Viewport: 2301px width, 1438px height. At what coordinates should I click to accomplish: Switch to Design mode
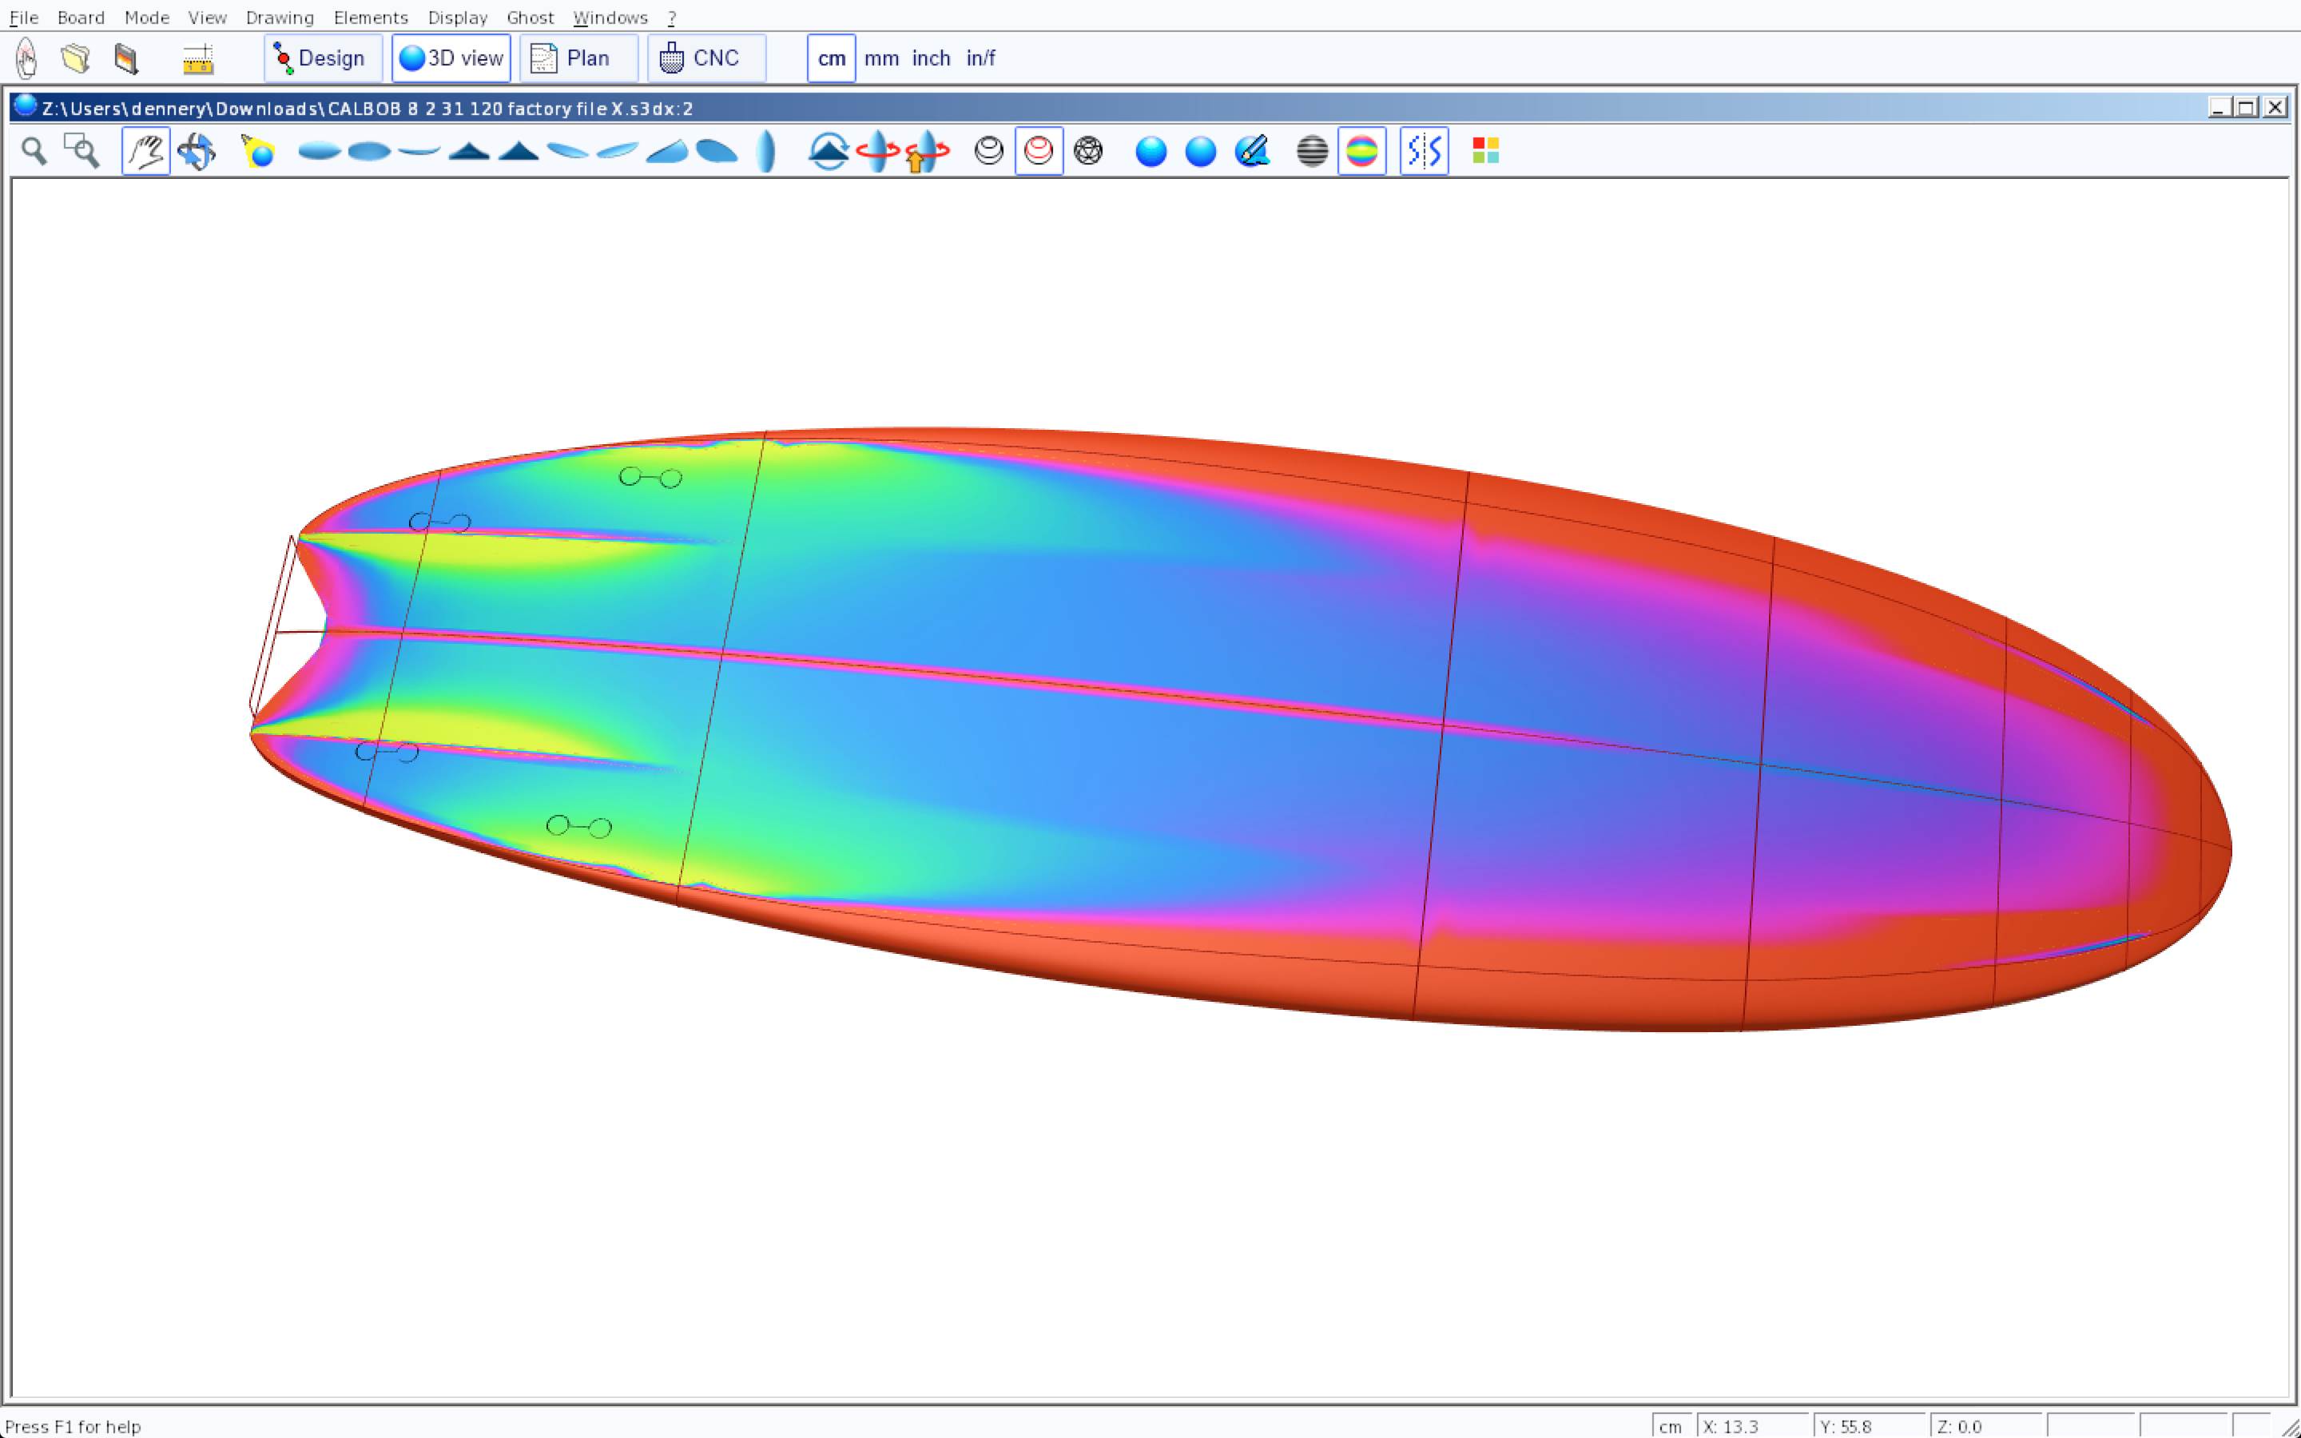[x=322, y=59]
